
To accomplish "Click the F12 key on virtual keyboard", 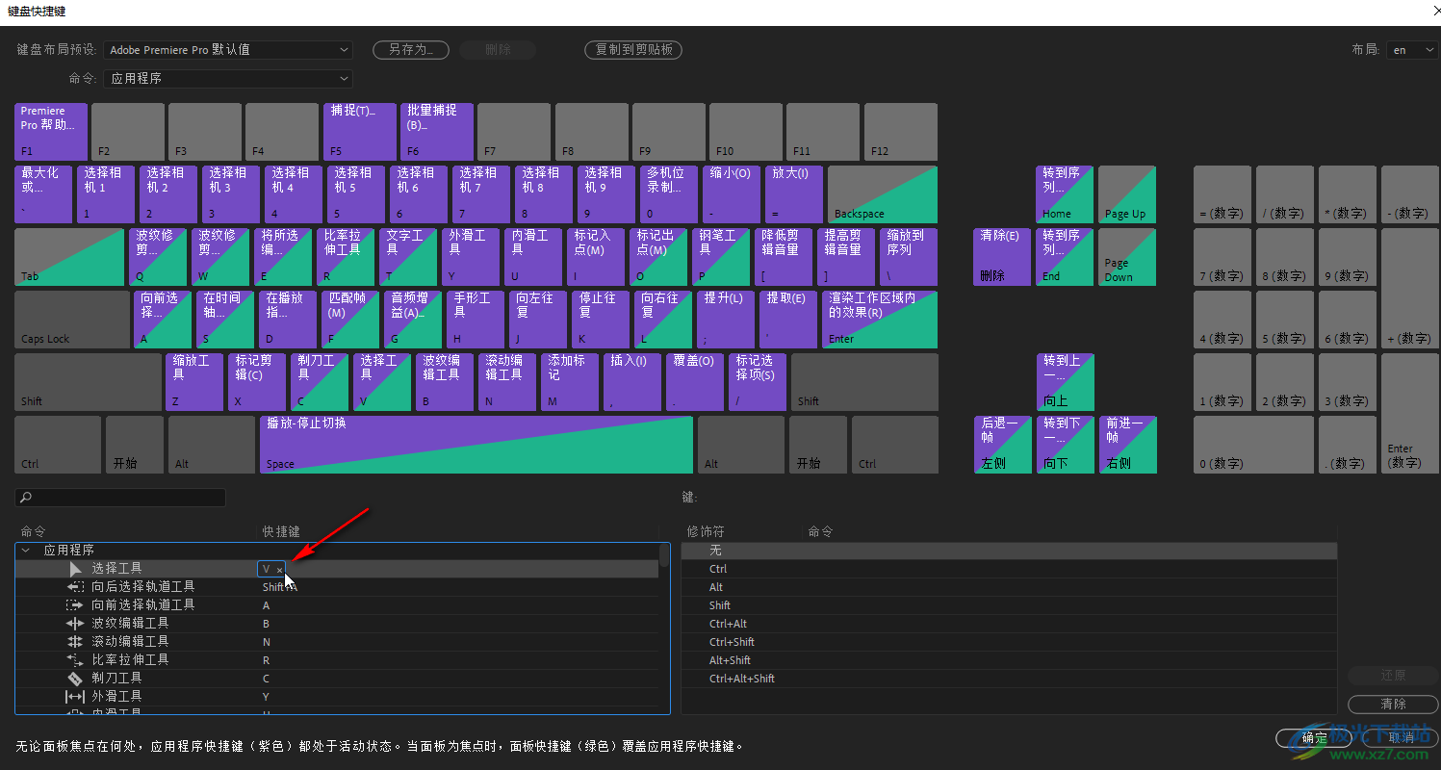I will tap(901, 132).
